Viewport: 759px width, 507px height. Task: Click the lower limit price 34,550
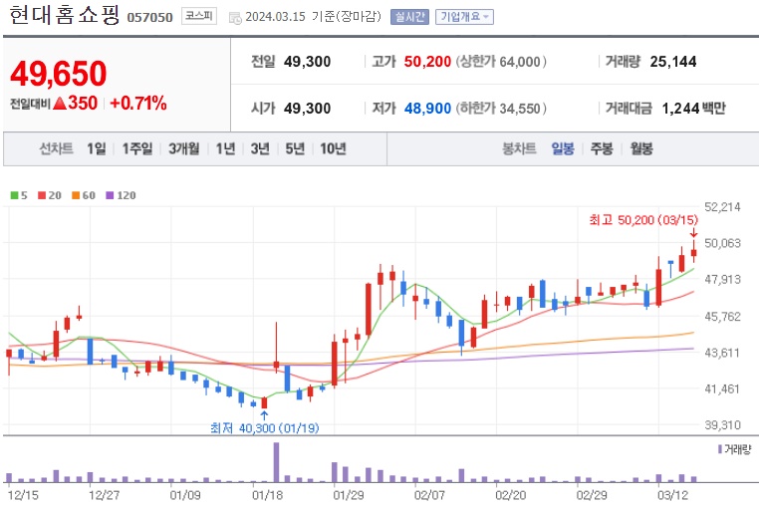519,109
